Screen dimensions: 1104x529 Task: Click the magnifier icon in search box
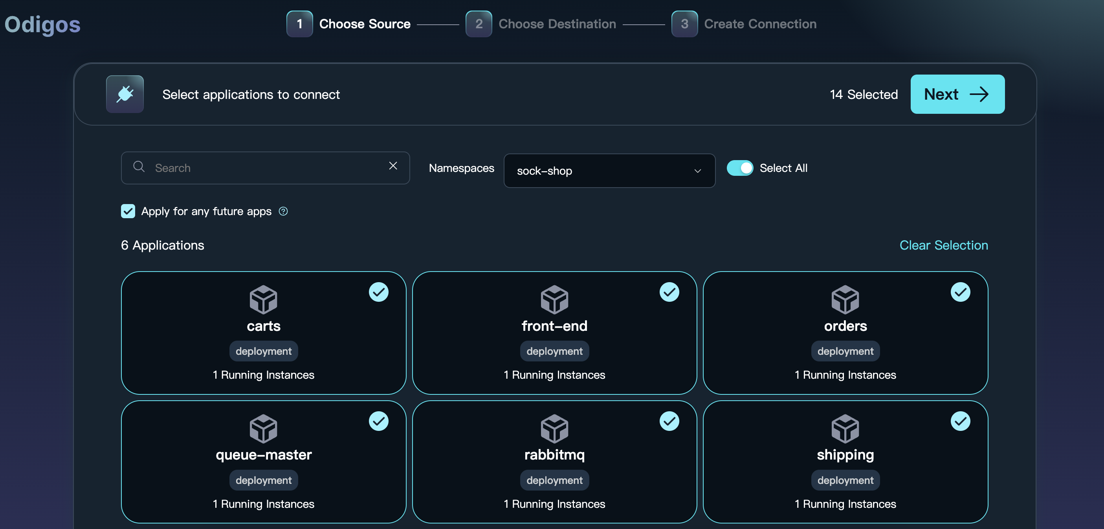(138, 166)
